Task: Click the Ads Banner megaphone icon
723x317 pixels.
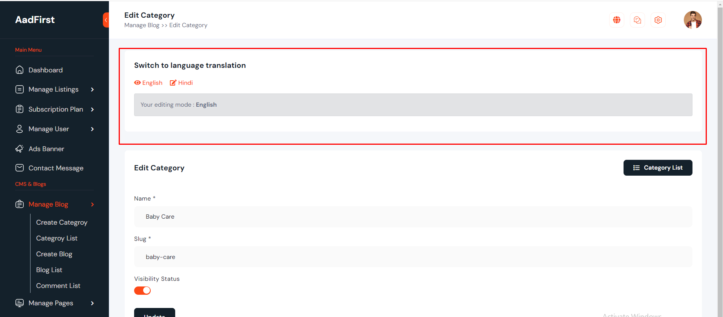Action: tap(20, 149)
